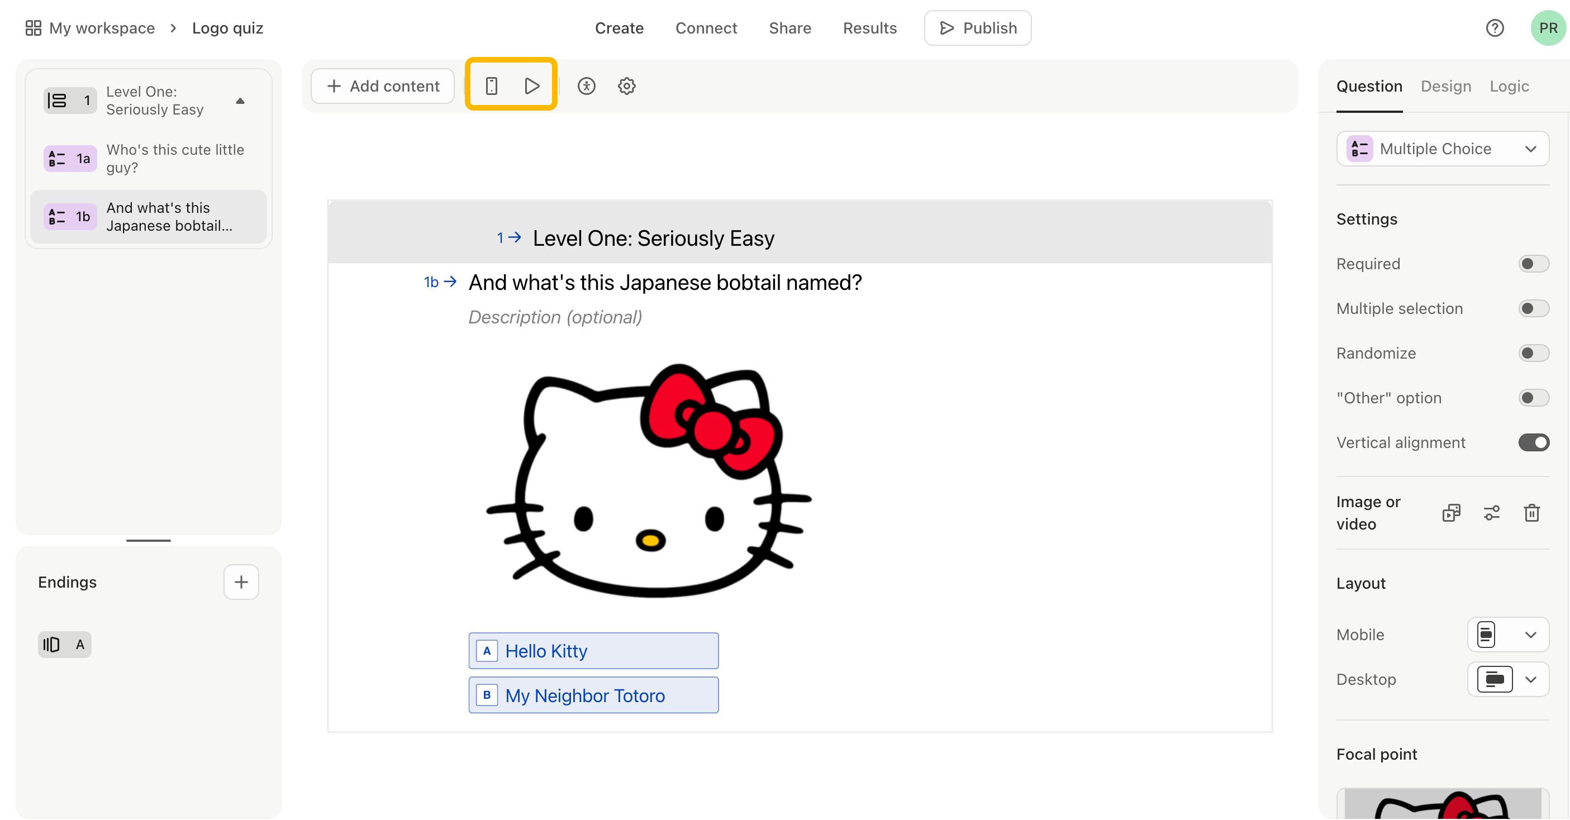Edit the question title text
The image size is (1570, 820).
(665, 283)
